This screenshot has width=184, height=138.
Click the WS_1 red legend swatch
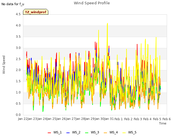[x=49, y=133]
